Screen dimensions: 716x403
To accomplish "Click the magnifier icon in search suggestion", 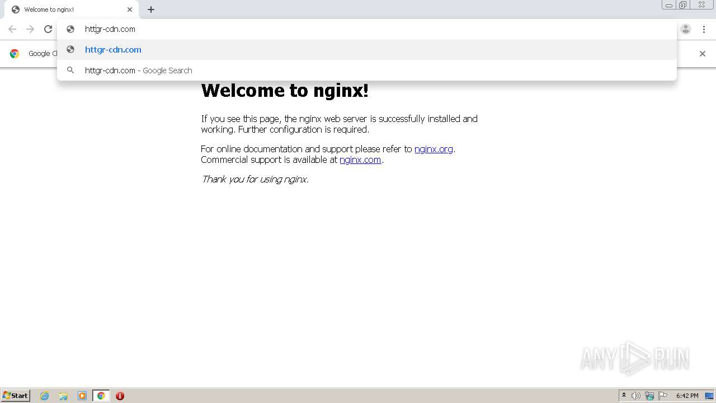I will [x=70, y=71].
